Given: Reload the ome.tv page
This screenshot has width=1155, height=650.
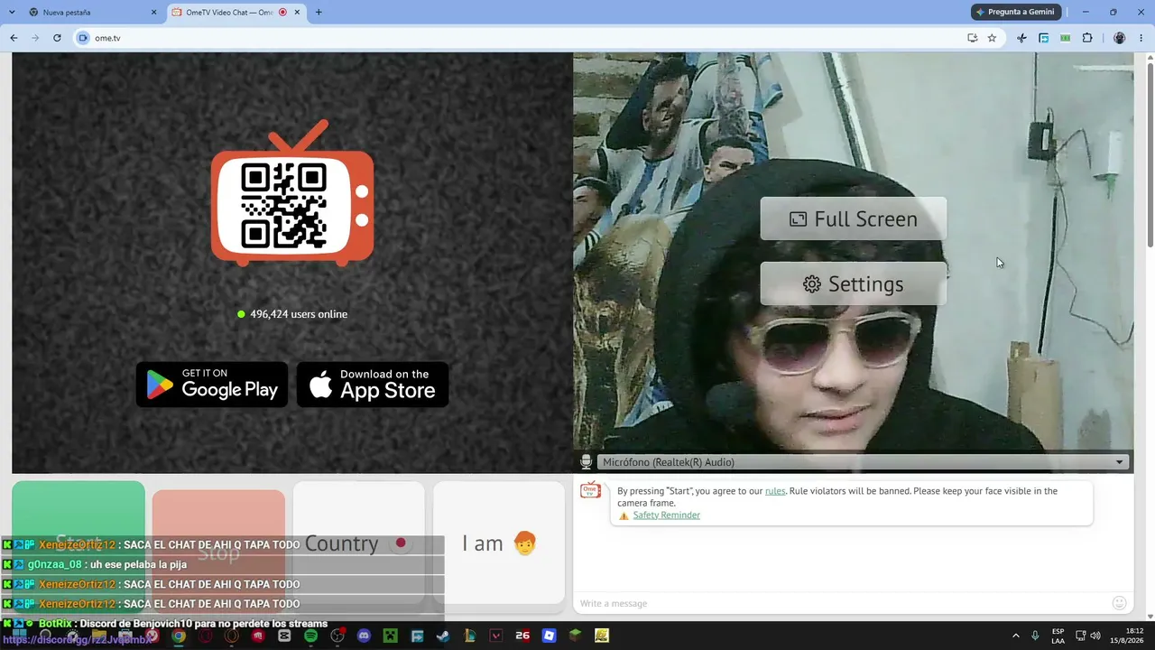Looking at the screenshot, I should tap(57, 38).
